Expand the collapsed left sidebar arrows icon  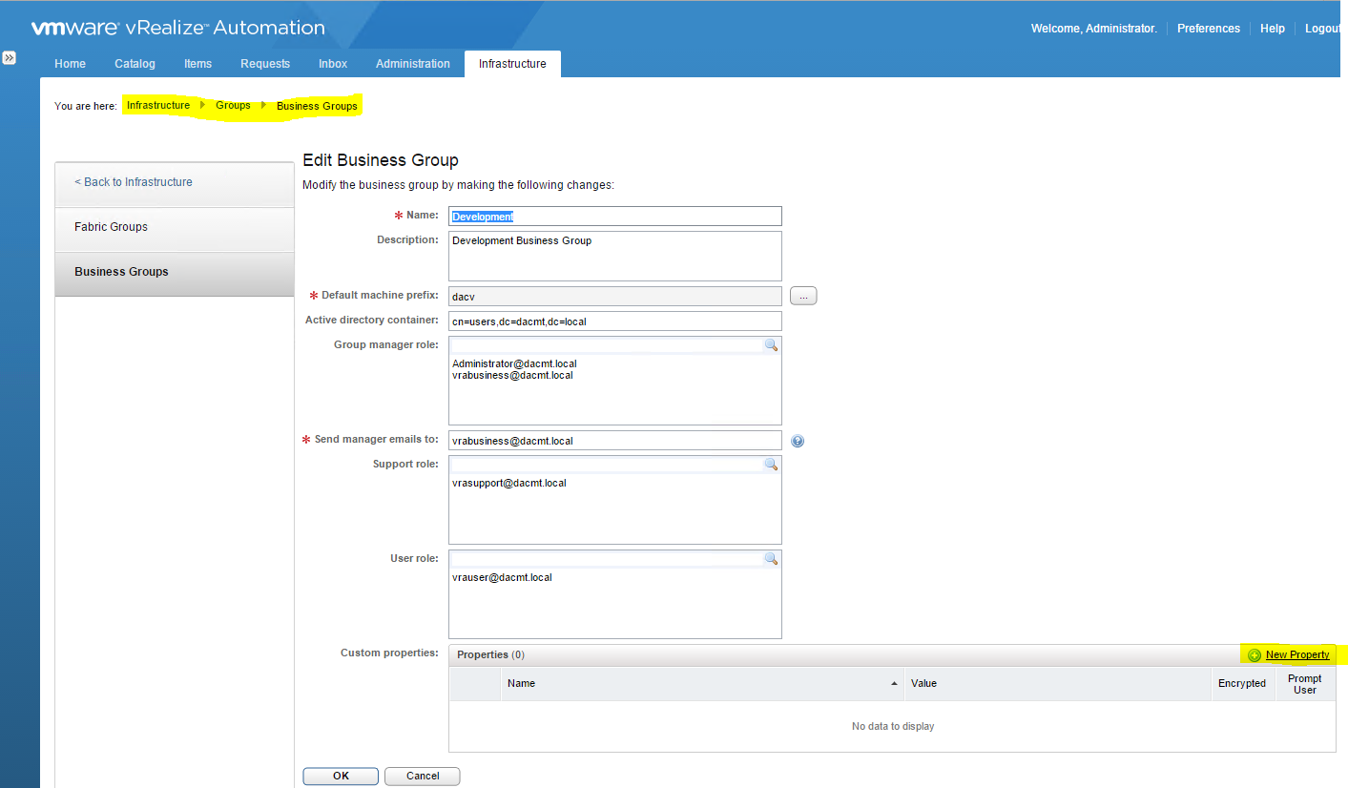[9, 58]
